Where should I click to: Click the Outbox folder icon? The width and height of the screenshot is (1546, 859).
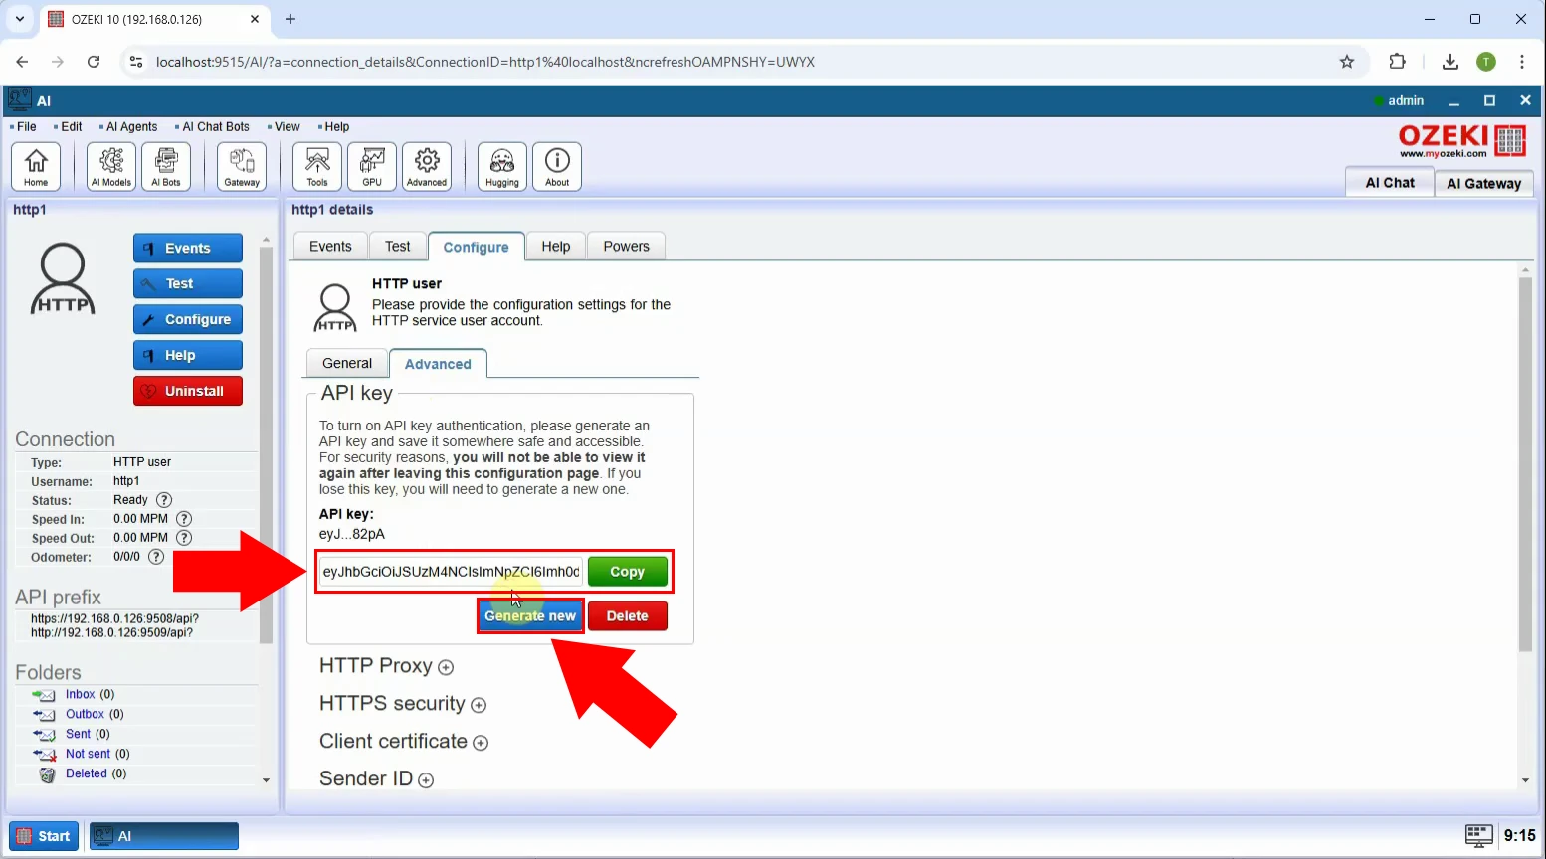(x=44, y=715)
